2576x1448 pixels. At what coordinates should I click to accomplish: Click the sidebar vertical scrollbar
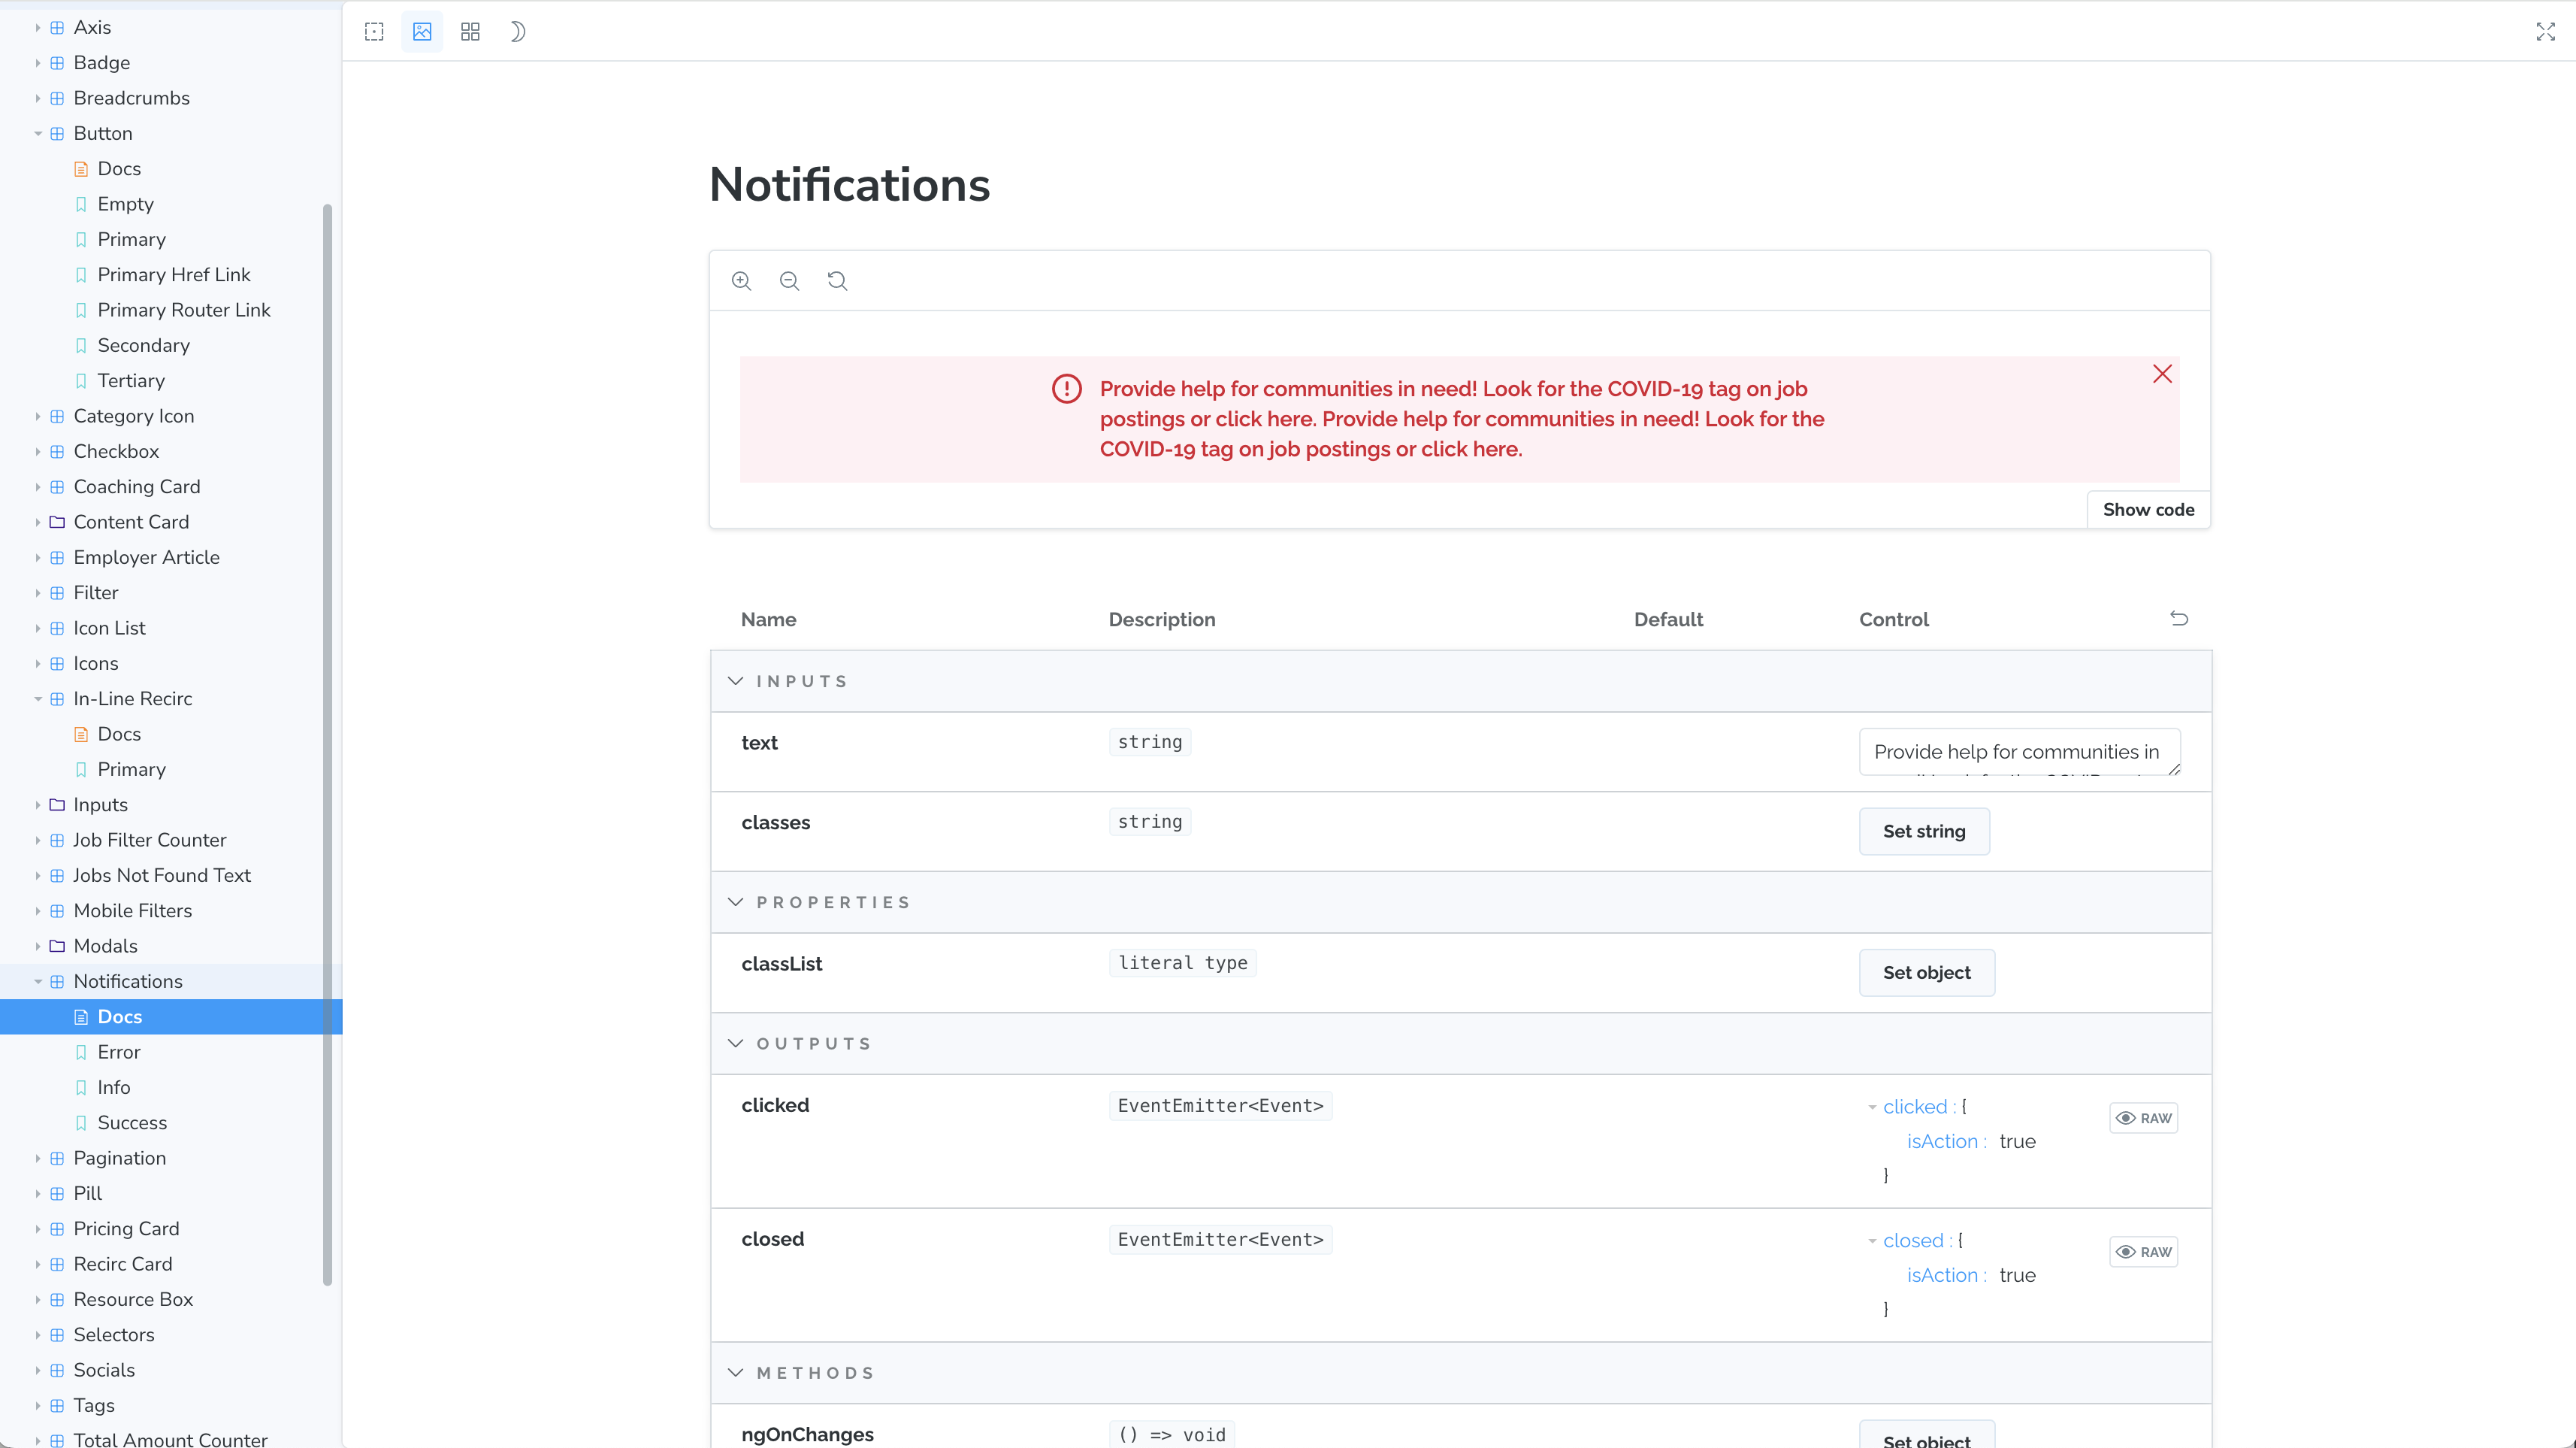coord(327,744)
